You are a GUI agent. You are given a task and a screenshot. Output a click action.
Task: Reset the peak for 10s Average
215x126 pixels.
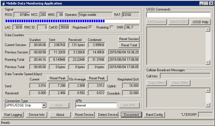coord(97,78)
